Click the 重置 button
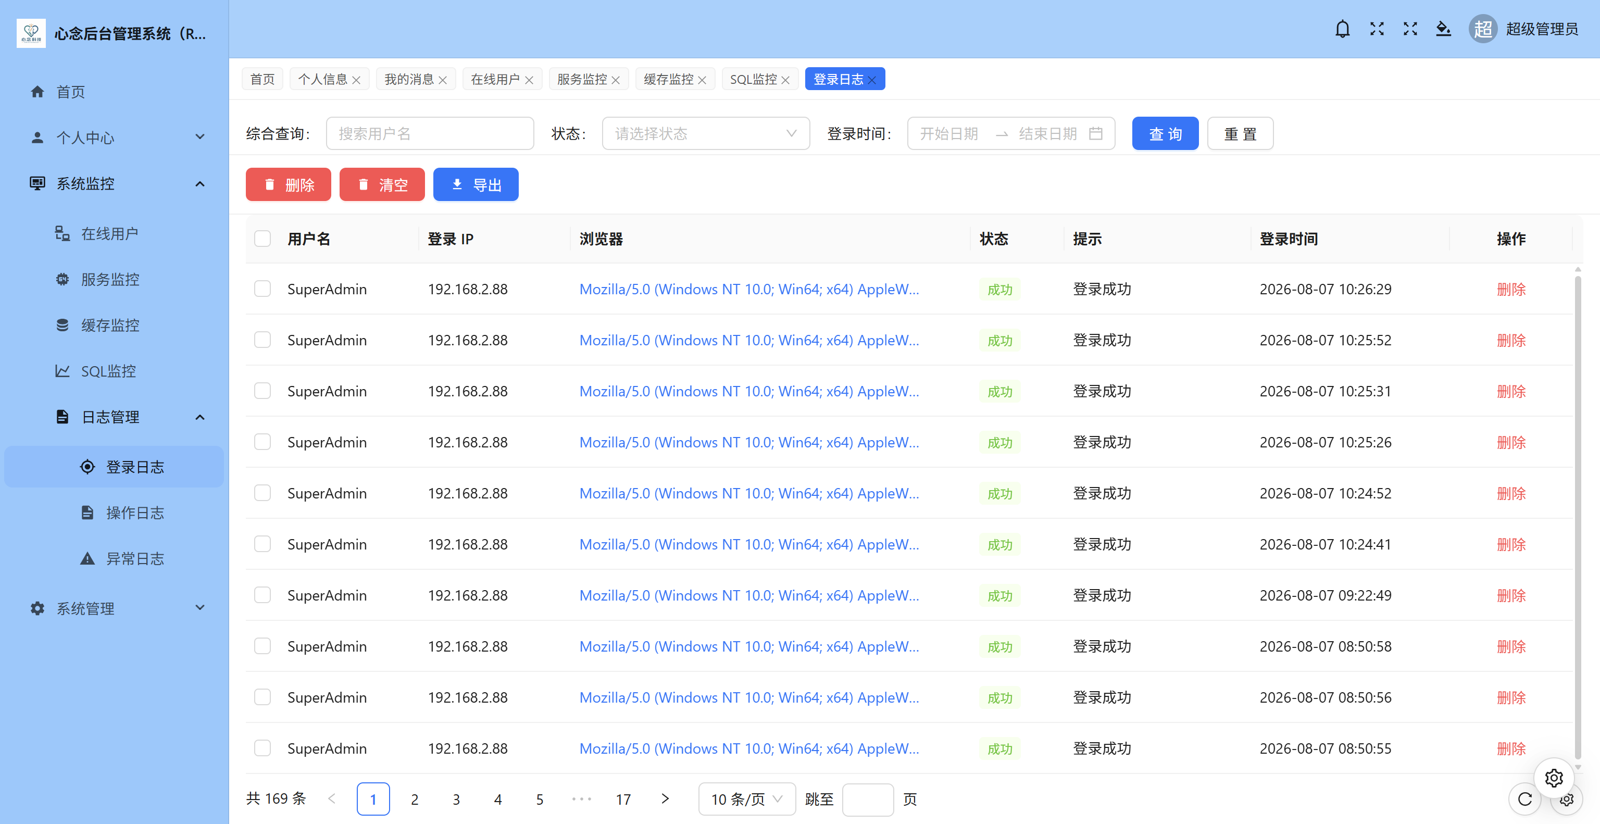 coord(1241,133)
